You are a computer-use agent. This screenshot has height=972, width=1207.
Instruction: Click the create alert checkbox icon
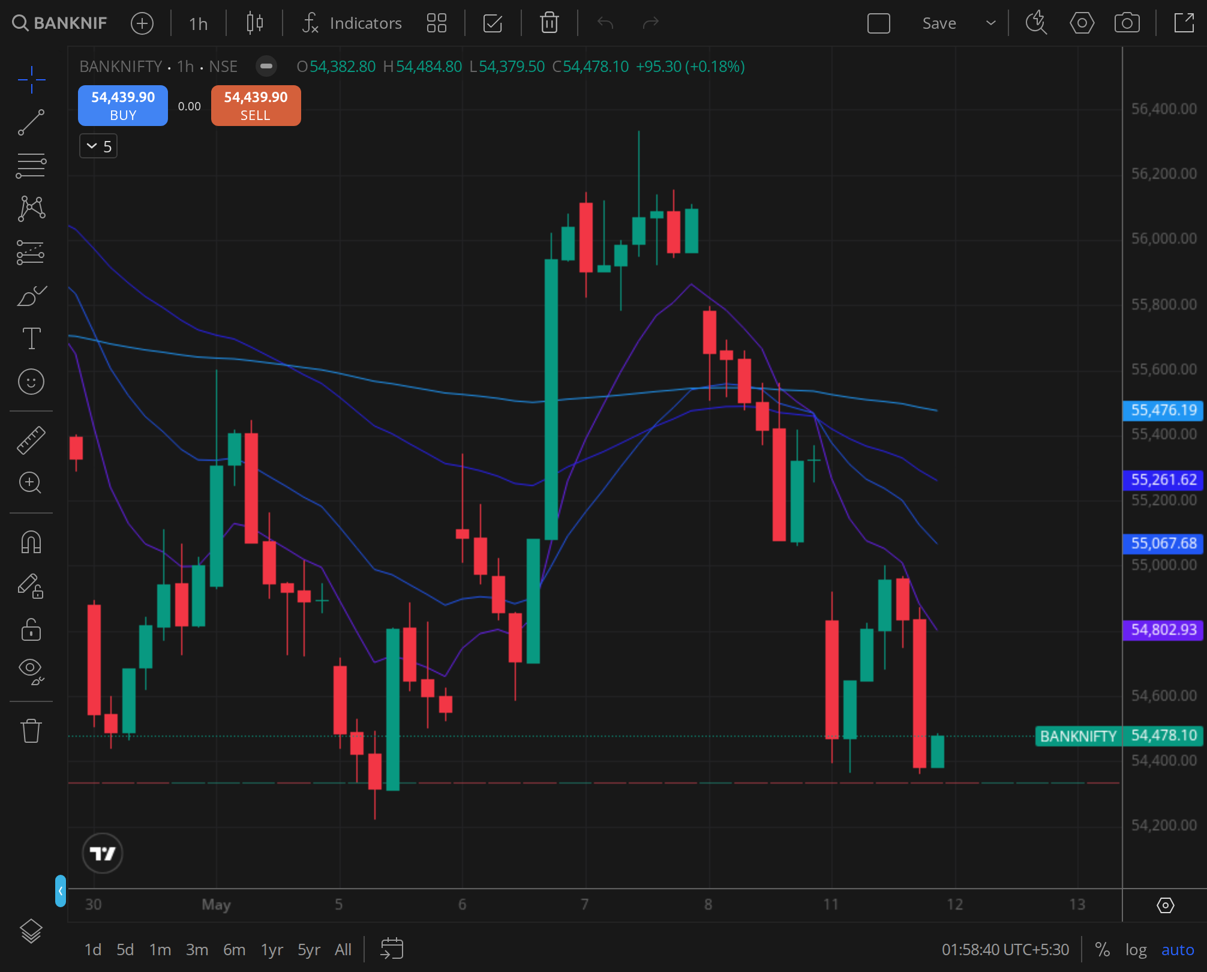(493, 23)
